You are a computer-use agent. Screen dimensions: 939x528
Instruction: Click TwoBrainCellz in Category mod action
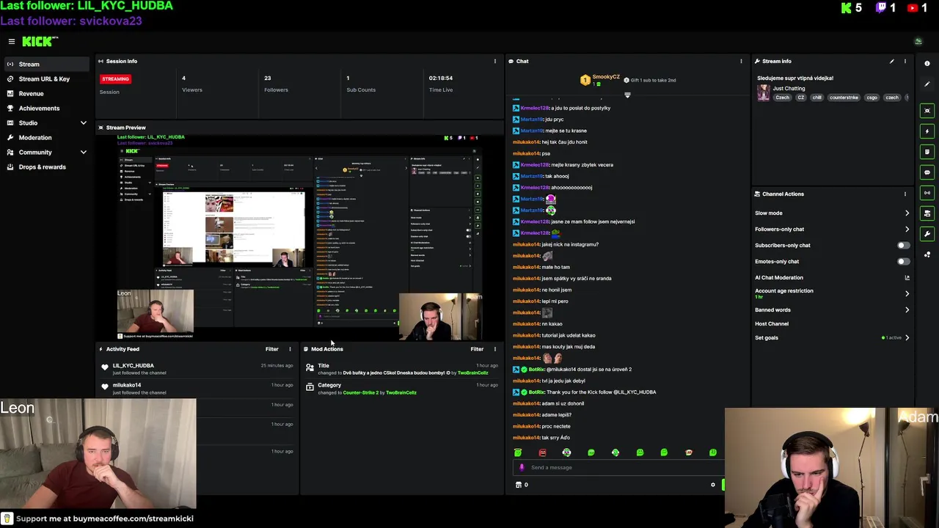point(401,392)
